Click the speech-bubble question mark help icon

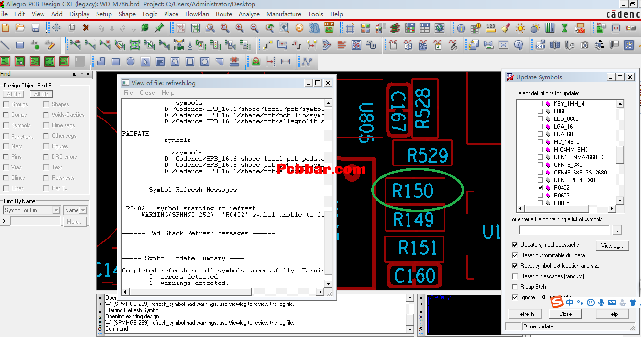click(519, 45)
